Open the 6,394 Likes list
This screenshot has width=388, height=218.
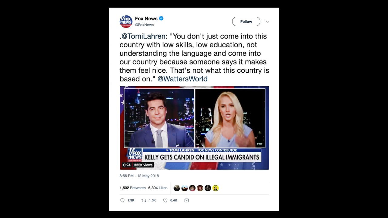[x=158, y=188]
